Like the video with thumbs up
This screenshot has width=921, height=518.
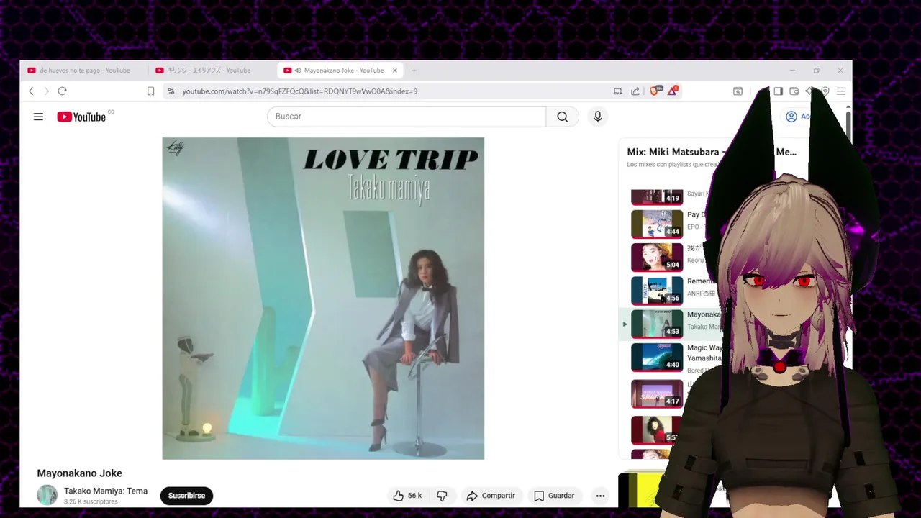click(407, 496)
